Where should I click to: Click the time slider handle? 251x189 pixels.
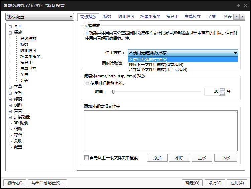113,91
